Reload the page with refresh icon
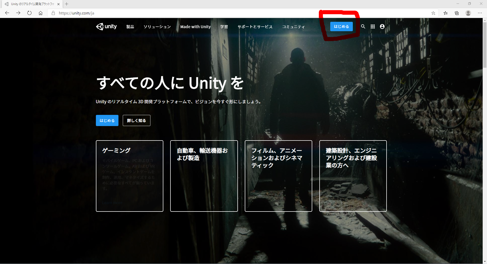Viewport: 487px width, 264px height. point(29,13)
